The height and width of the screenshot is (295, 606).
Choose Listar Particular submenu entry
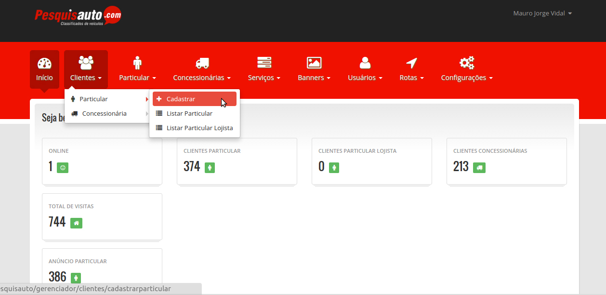tap(195, 114)
